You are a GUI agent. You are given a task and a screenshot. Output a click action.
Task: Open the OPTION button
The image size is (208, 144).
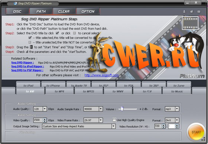coord(88,12)
